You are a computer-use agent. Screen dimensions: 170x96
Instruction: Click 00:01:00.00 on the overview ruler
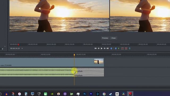pyautogui.click(x=51, y=44)
